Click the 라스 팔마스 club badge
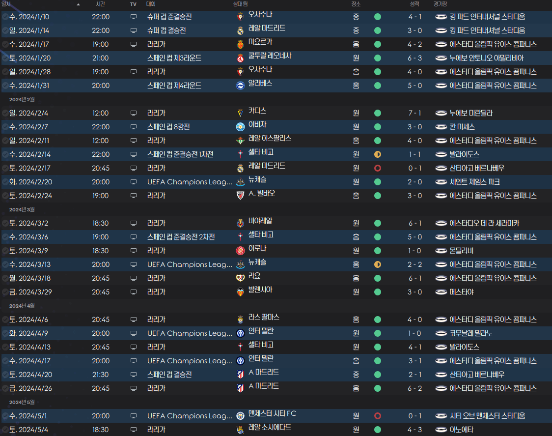The width and height of the screenshot is (552, 436). [x=241, y=320]
